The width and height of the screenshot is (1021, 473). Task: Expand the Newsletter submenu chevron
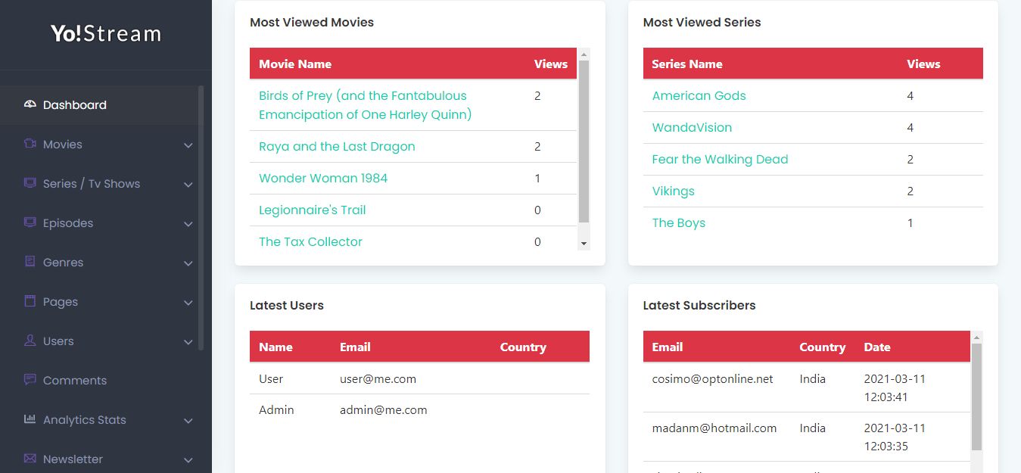(x=188, y=460)
